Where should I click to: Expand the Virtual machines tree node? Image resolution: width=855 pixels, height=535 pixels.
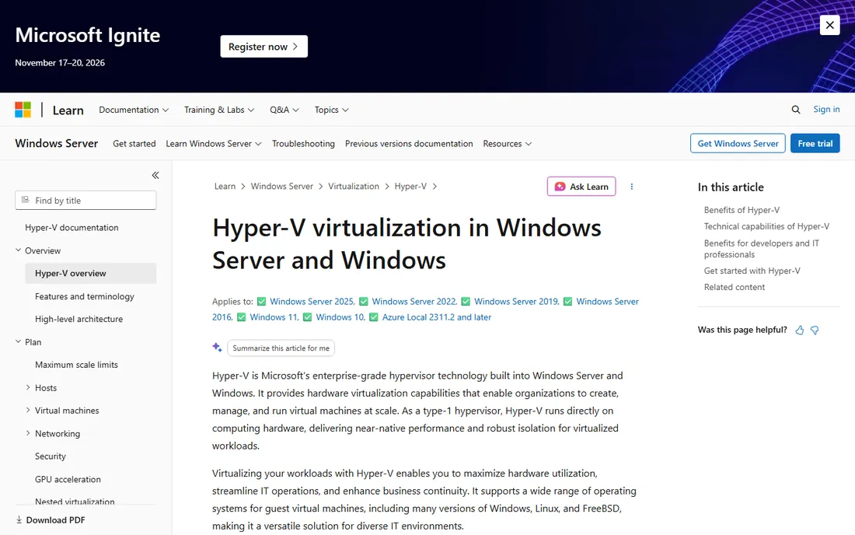(x=28, y=410)
